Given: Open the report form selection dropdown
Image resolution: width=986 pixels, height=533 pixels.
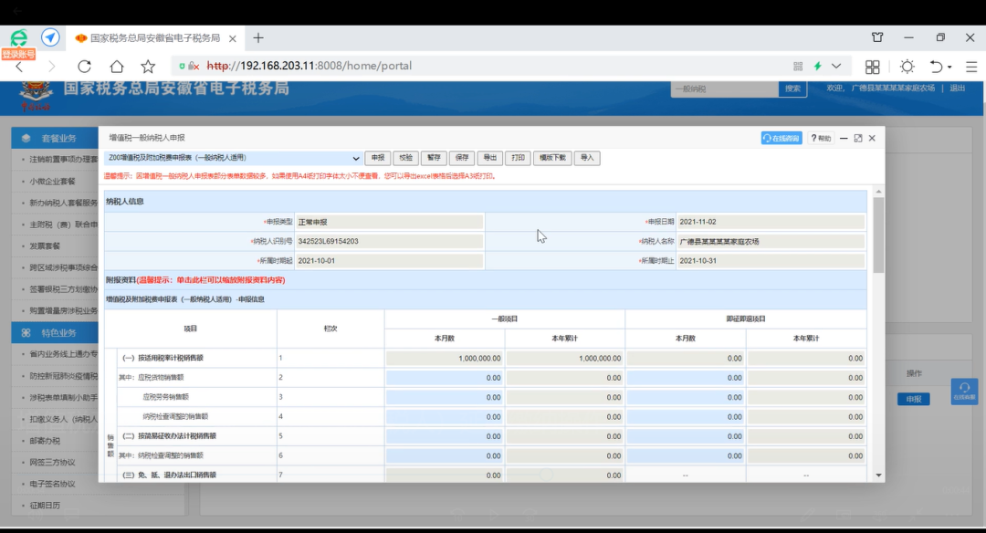Looking at the screenshot, I should click(234, 158).
